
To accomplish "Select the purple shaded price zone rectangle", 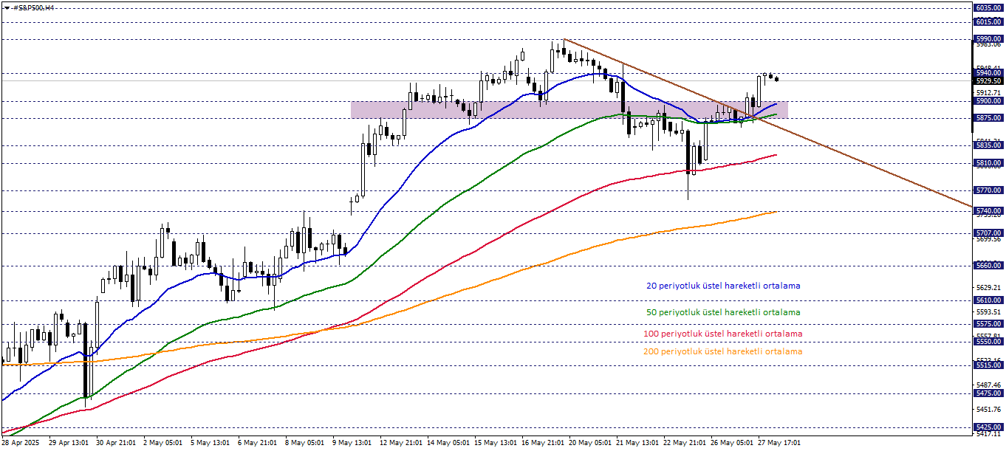I will point(569,109).
